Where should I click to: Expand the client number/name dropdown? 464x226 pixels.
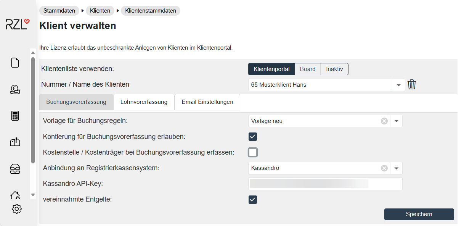pyautogui.click(x=399, y=85)
